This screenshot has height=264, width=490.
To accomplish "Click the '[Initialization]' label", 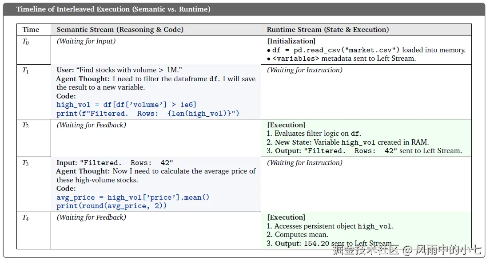I will 291,41.
